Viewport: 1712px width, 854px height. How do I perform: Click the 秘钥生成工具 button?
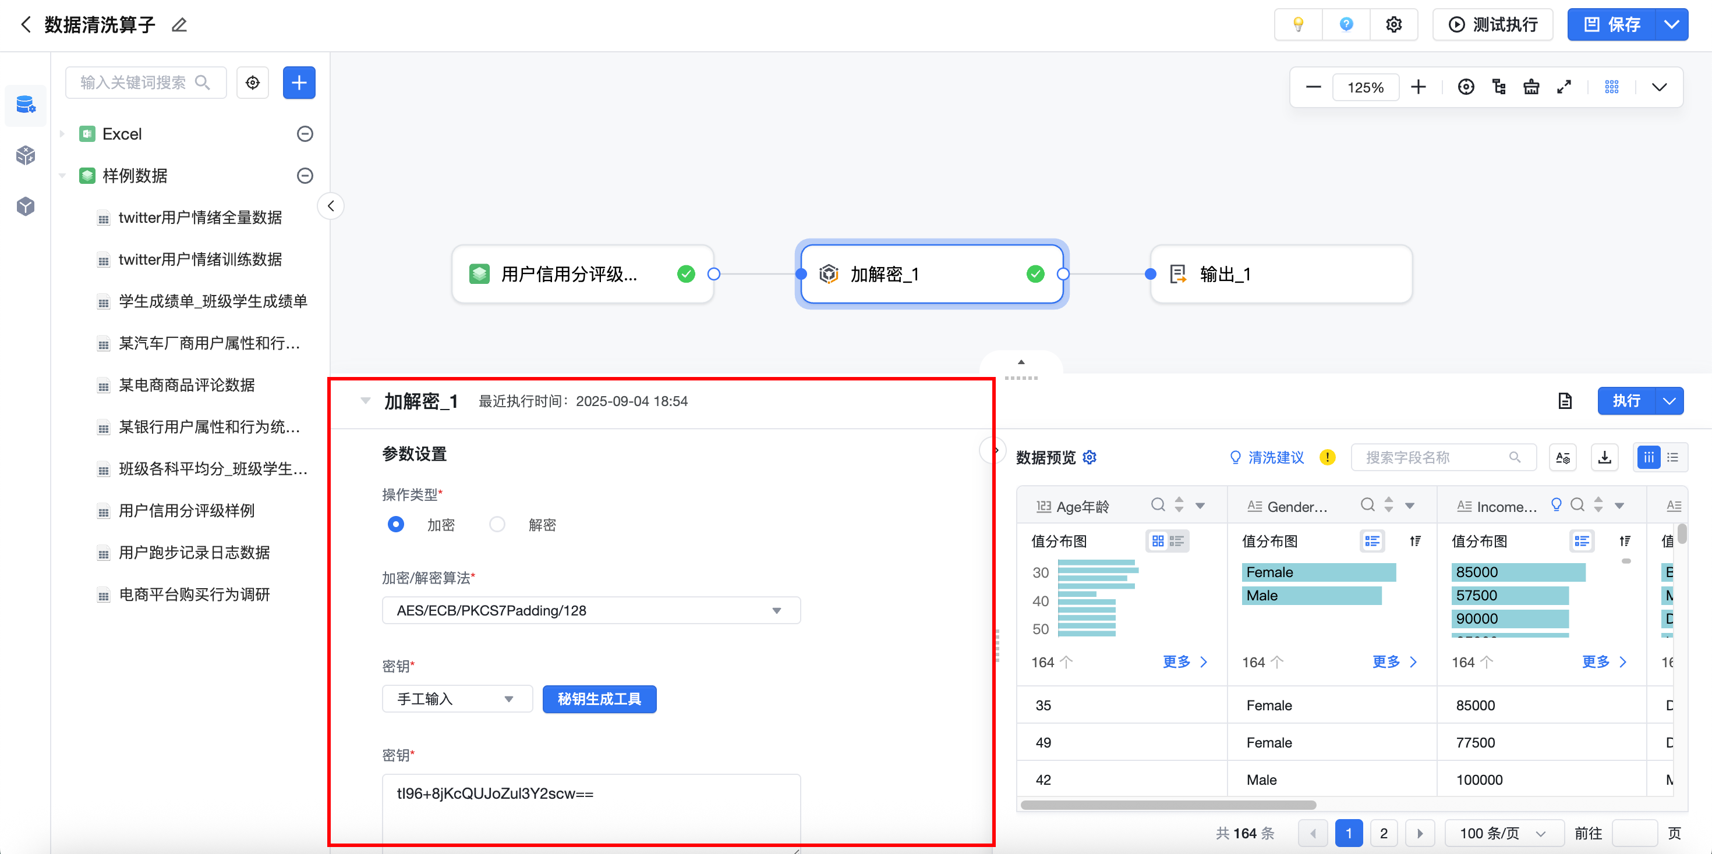[x=599, y=699]
